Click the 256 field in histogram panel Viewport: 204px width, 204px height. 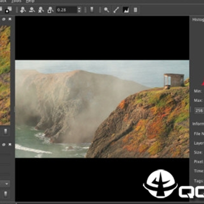coord(199,110)
